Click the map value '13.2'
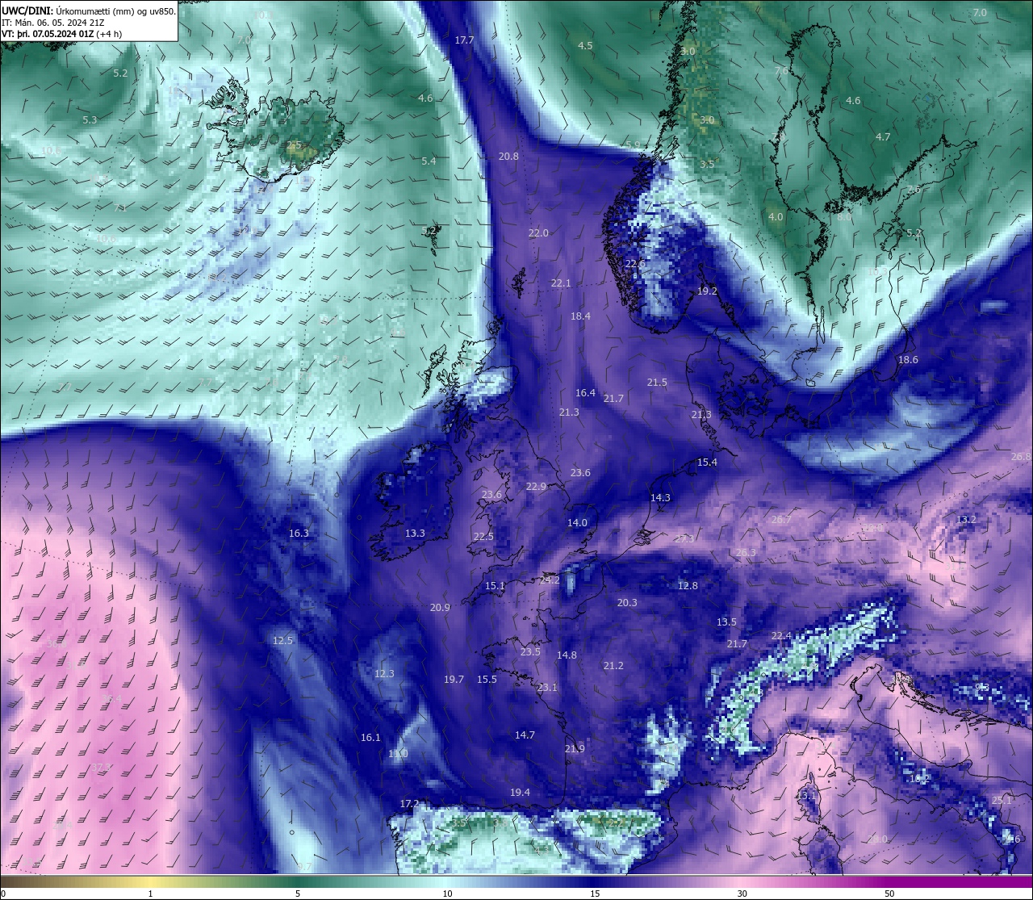 tap(966, 519)
